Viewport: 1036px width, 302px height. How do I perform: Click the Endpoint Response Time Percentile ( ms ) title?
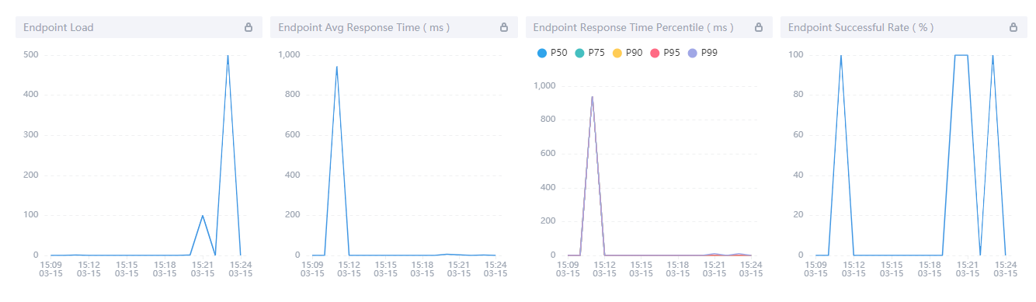pos(633,27)
